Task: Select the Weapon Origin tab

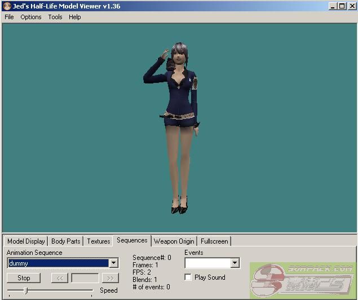Action: click(174, 241)
